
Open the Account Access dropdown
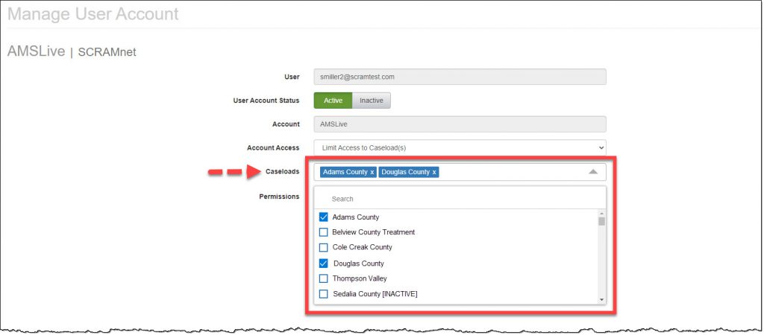pos(460,147)
